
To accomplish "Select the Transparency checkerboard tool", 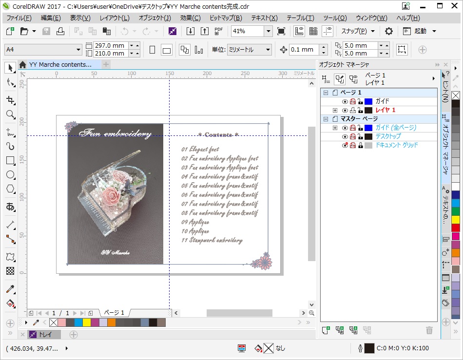I will tap(10, 271).
